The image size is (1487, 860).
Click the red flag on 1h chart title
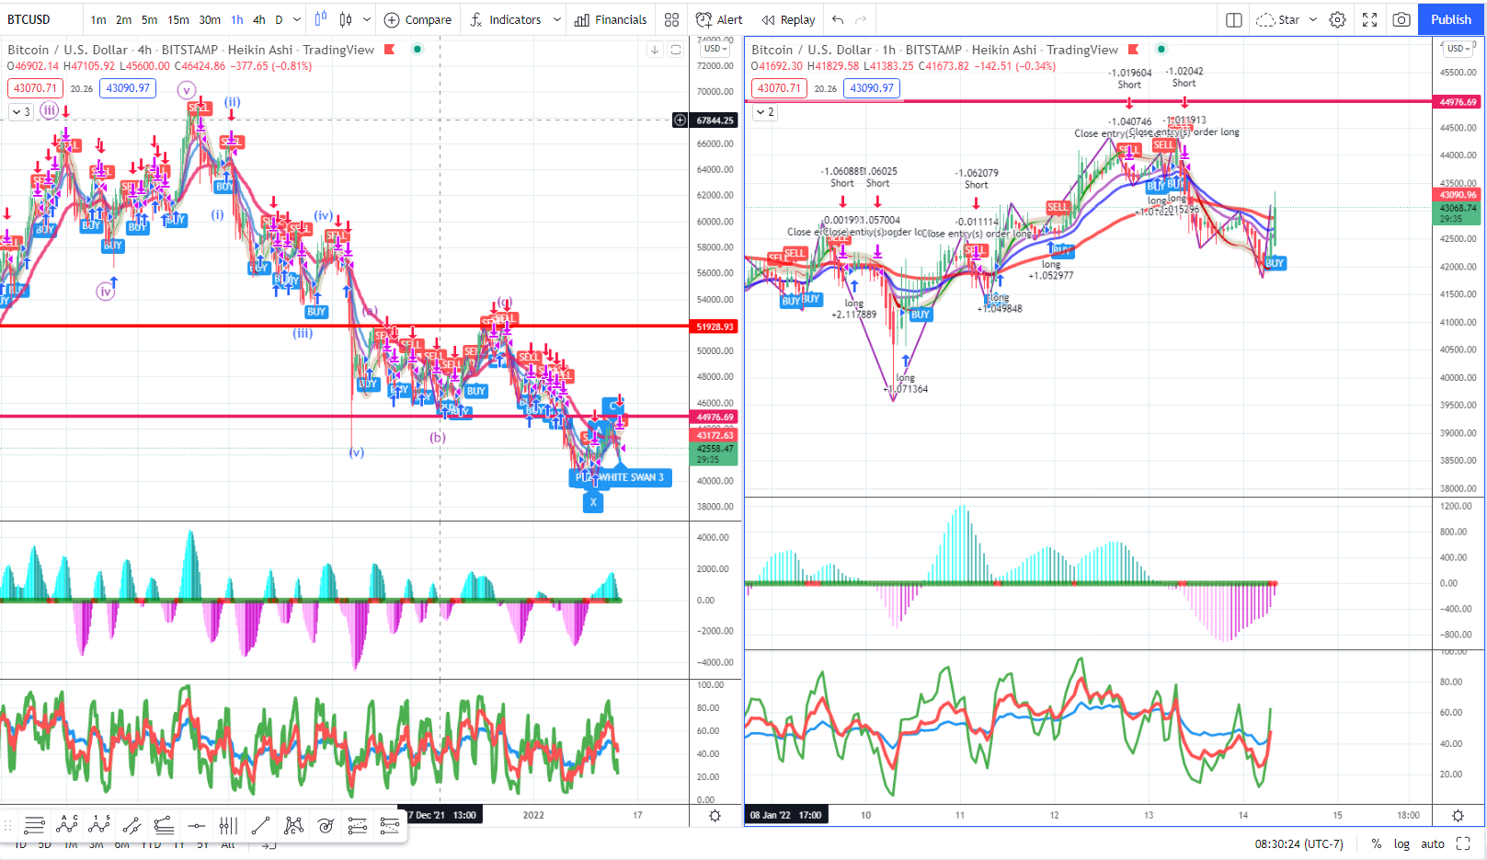(x=1134, y=50)
